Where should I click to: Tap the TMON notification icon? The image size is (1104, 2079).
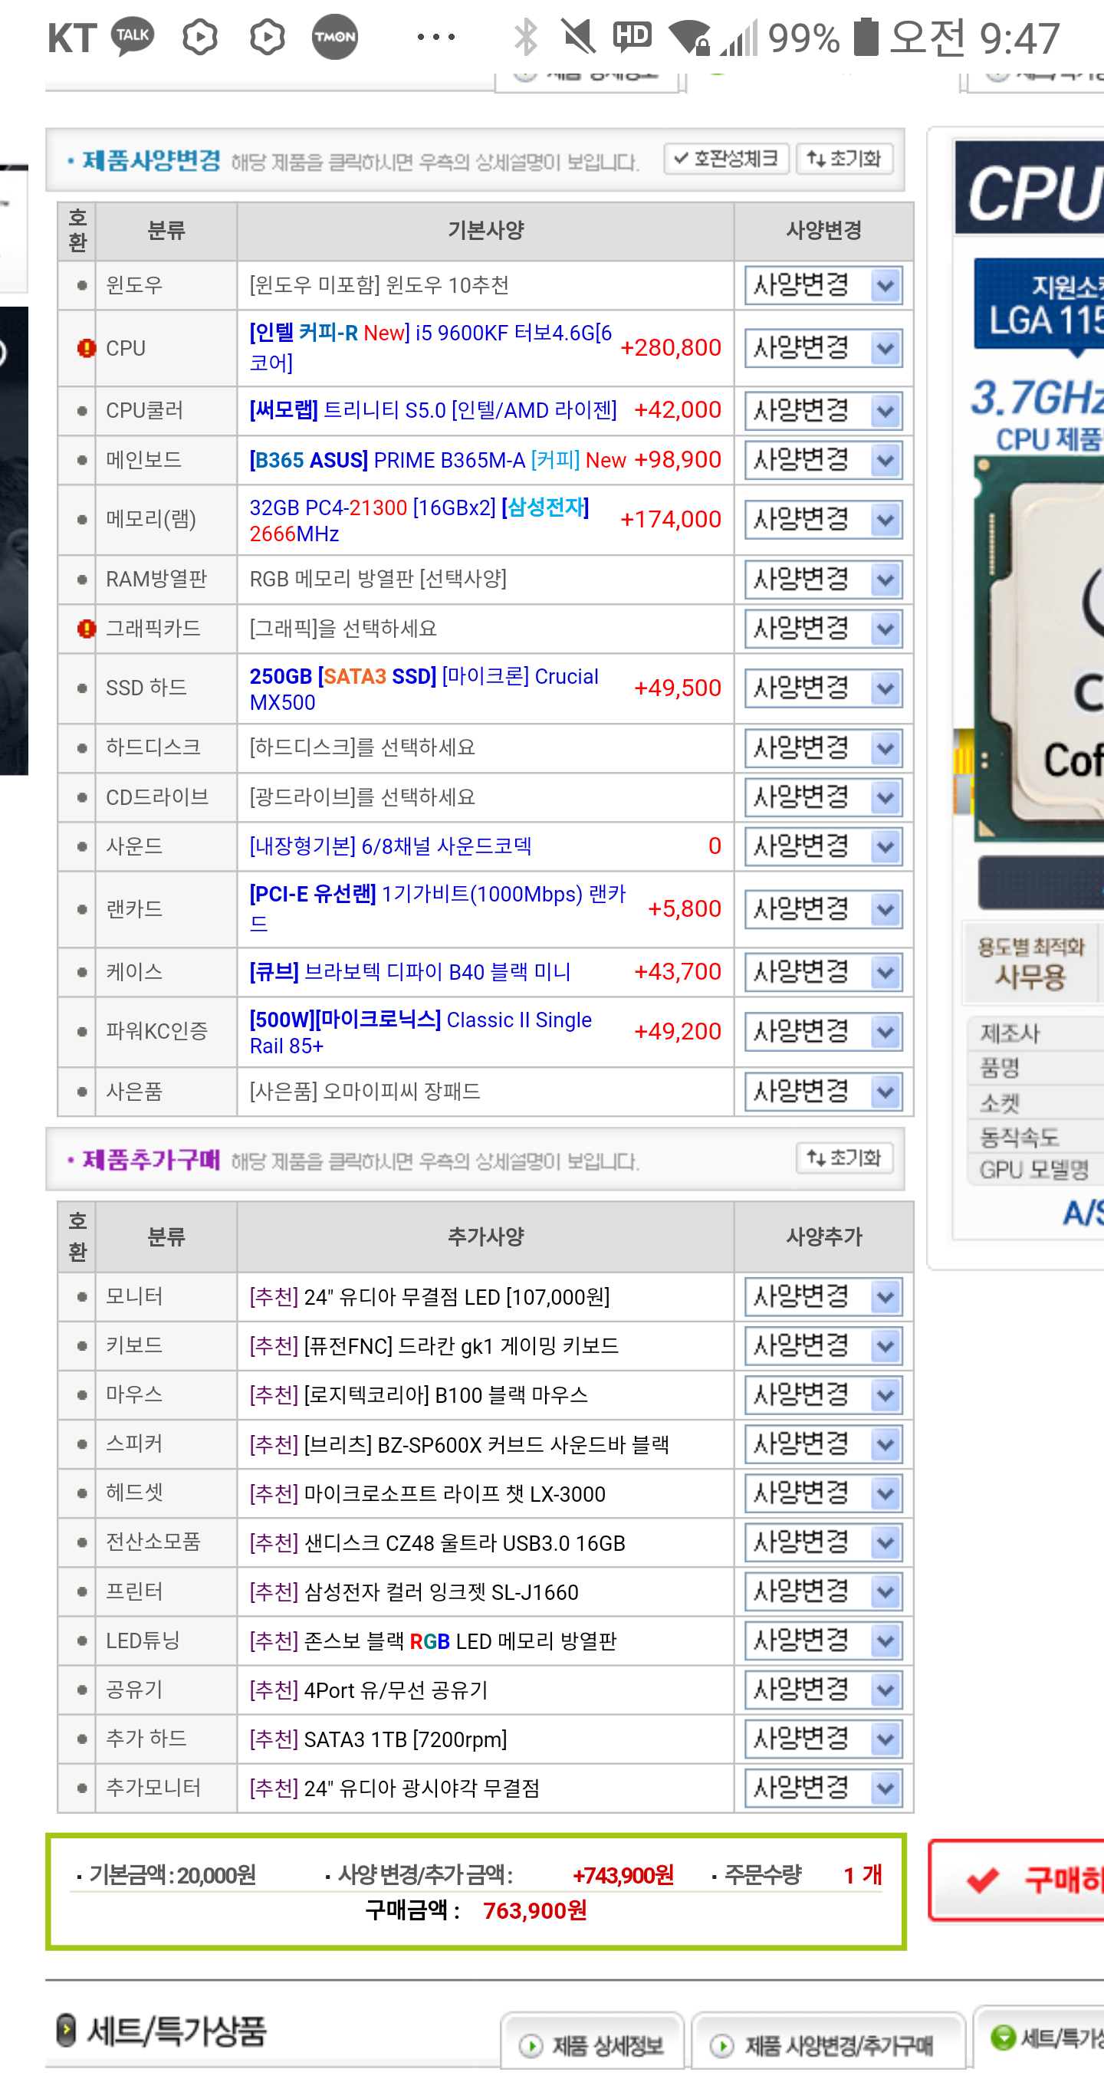click(x=335, y=36)
